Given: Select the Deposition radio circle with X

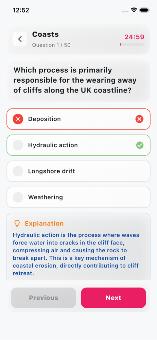Looking at the screenshot, I should coord(18,119).
